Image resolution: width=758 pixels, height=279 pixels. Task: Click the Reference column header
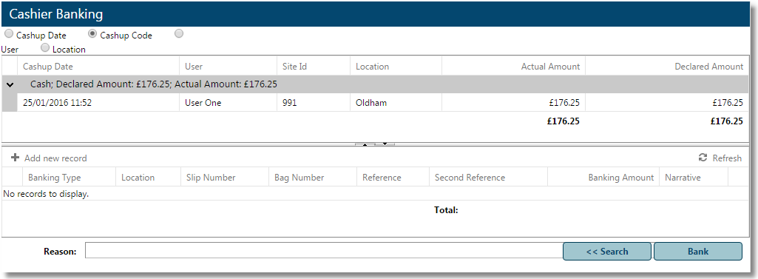point(393,178)
